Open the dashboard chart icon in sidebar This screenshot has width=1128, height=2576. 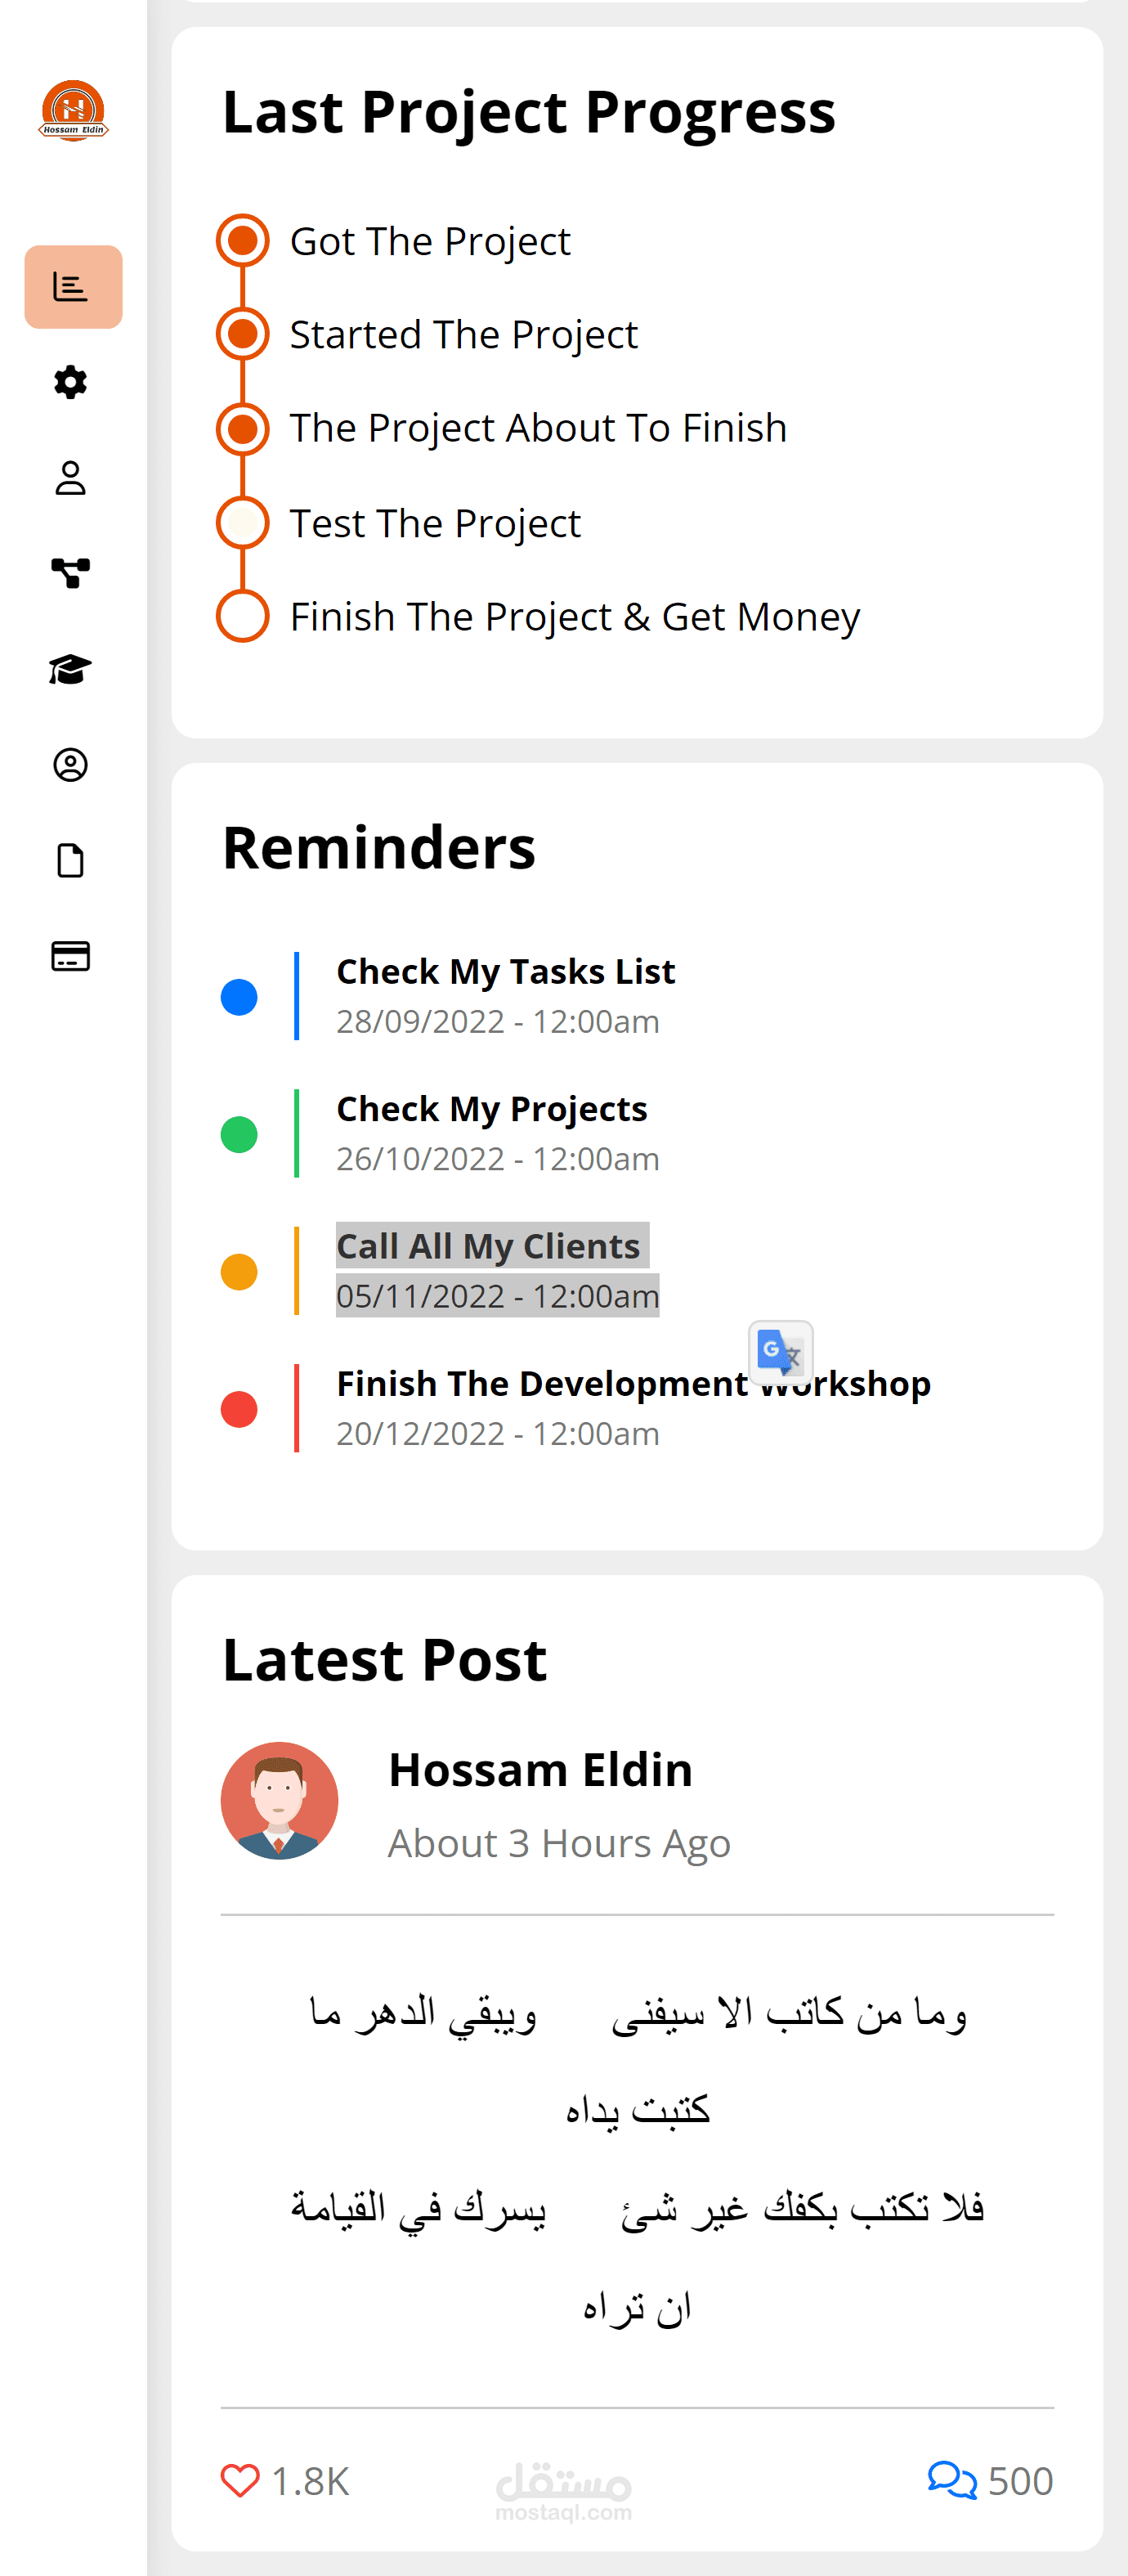(72, 287)
